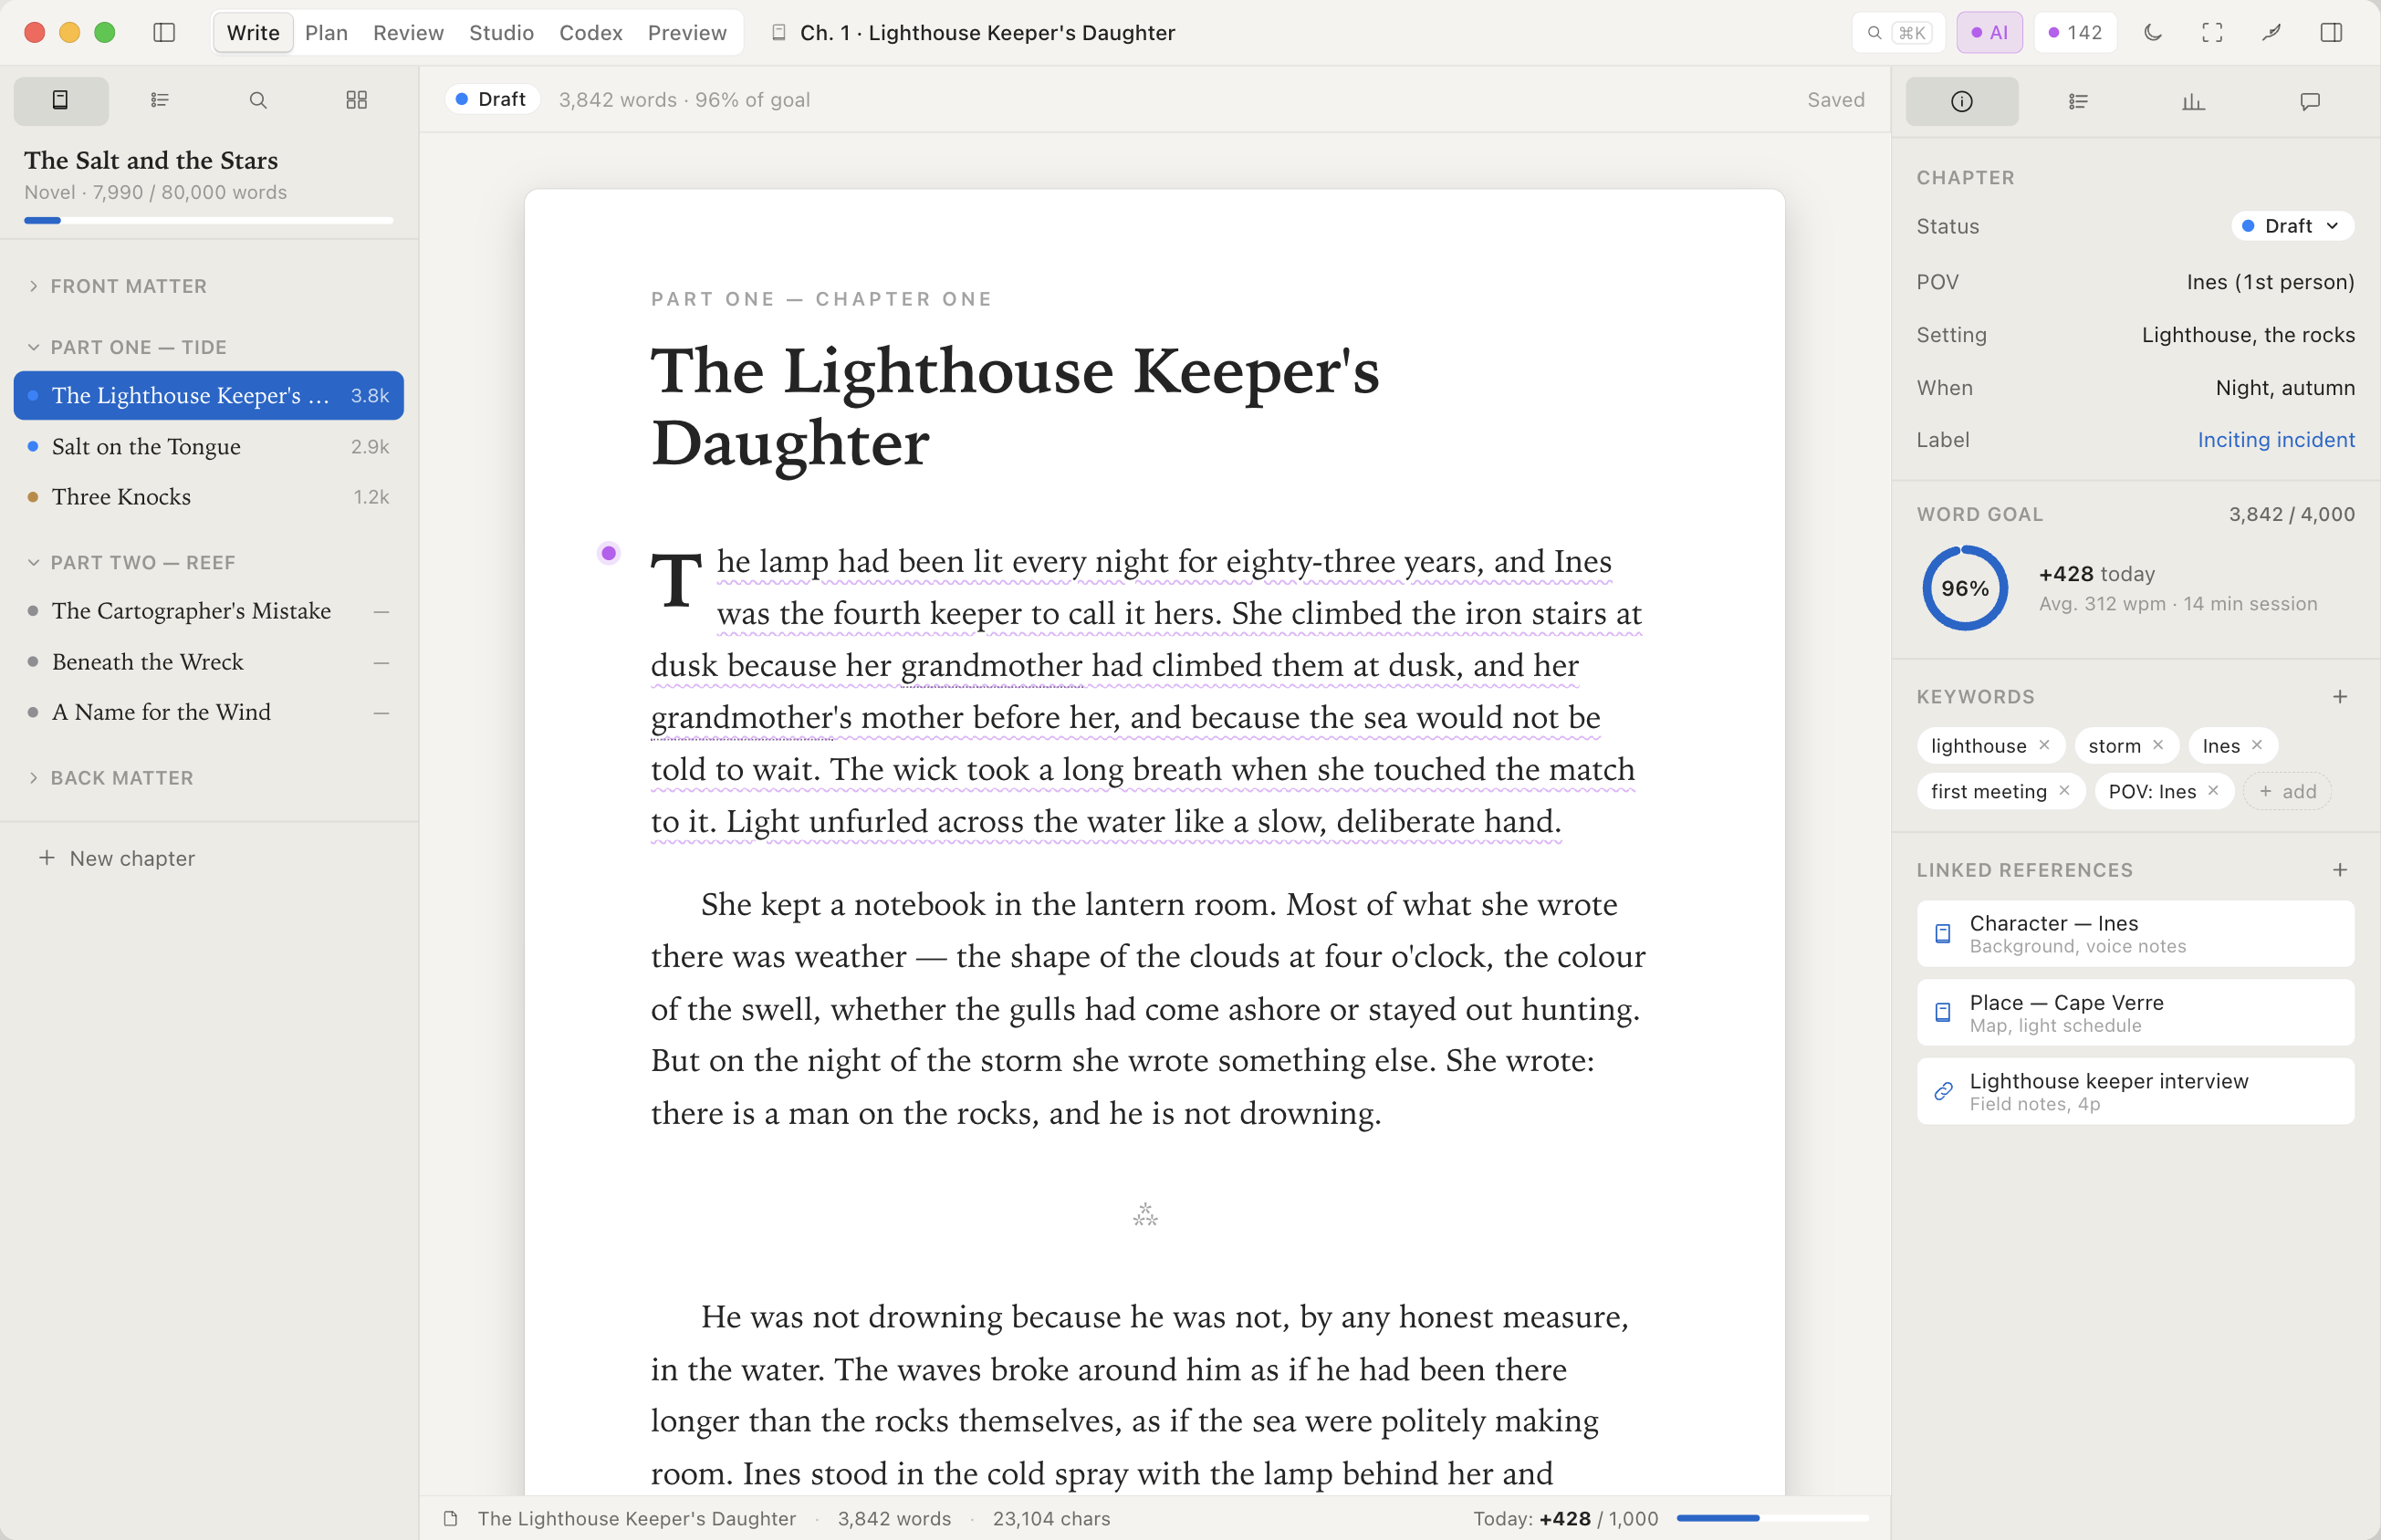Add a linked reference with plus icon
Viewport: 2381px width, 1540px height.
coord(2339,870)
